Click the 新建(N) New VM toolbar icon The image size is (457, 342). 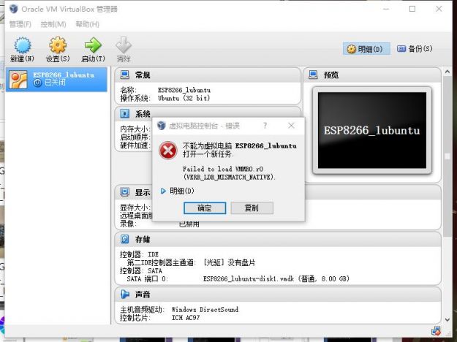(23, 45)
